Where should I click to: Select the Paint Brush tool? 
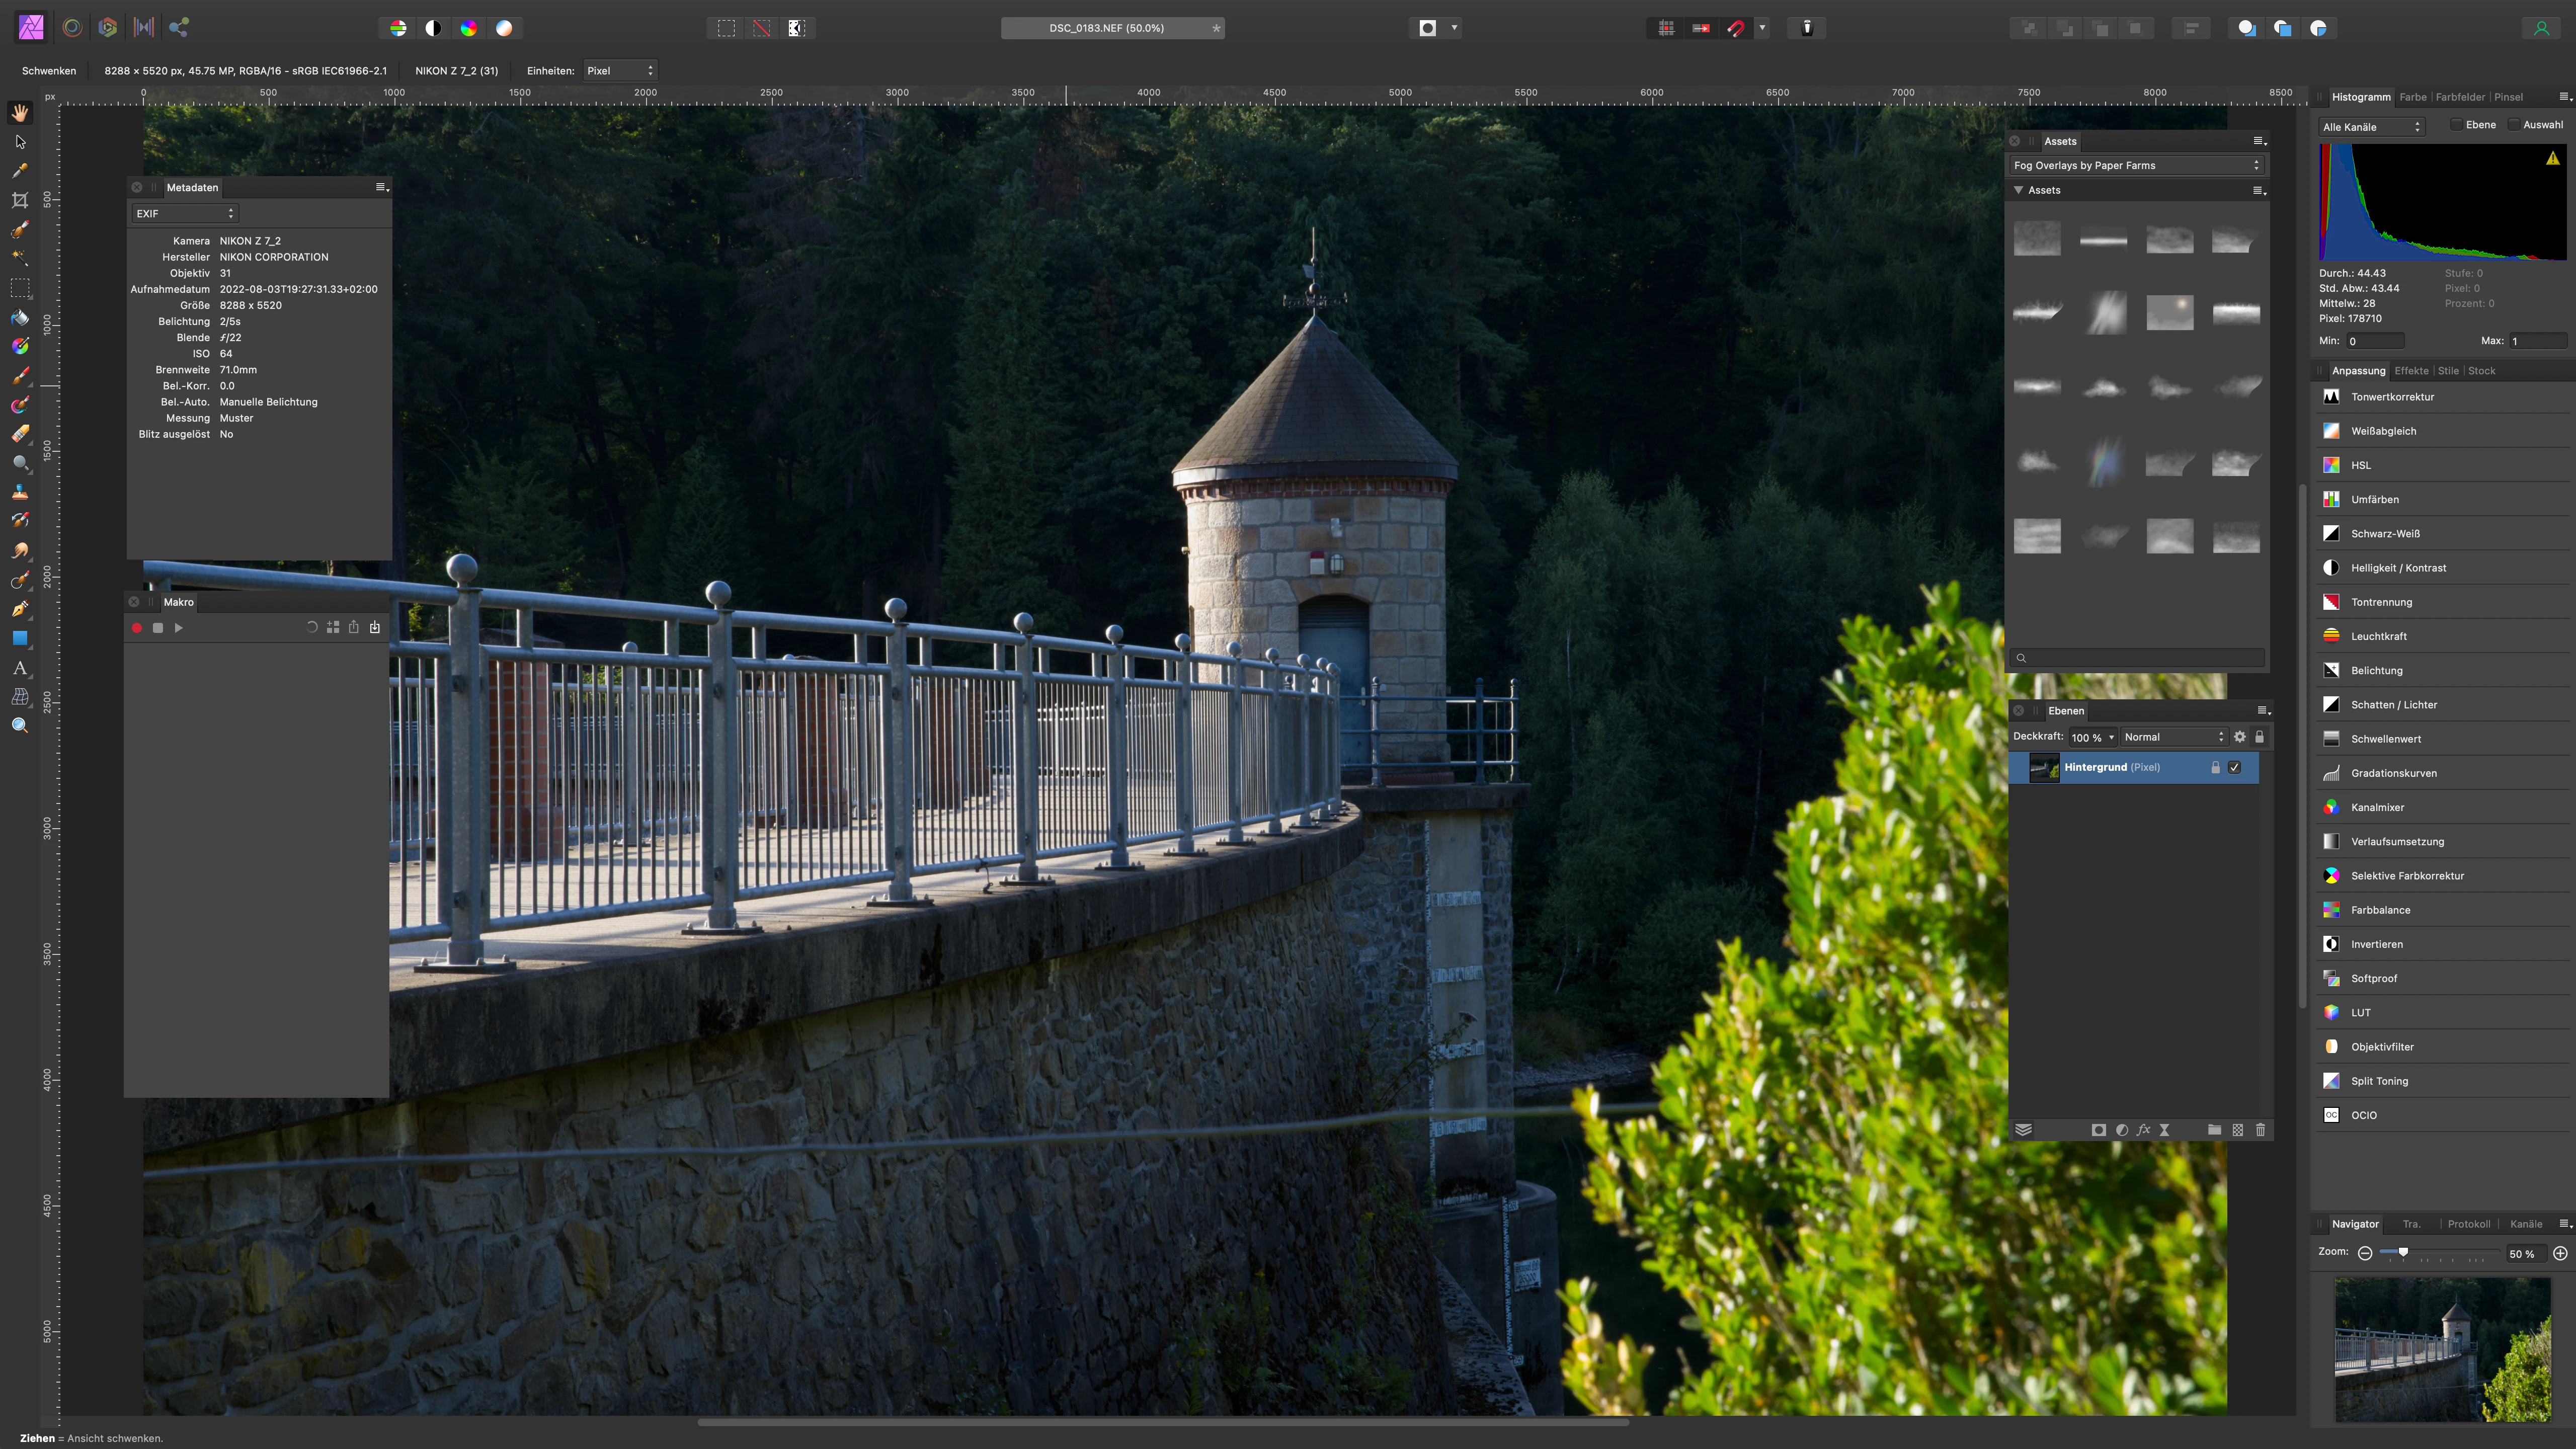(x=20, y=376)
